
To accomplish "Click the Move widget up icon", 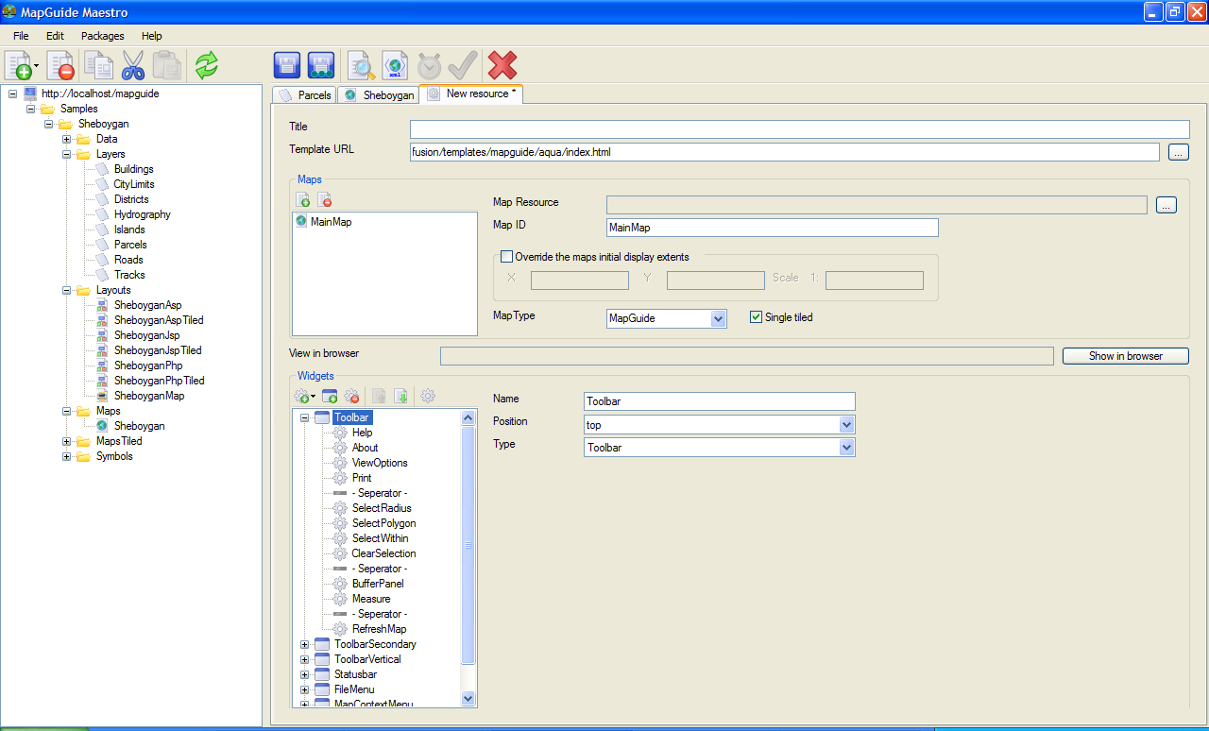I will point(379,396).
